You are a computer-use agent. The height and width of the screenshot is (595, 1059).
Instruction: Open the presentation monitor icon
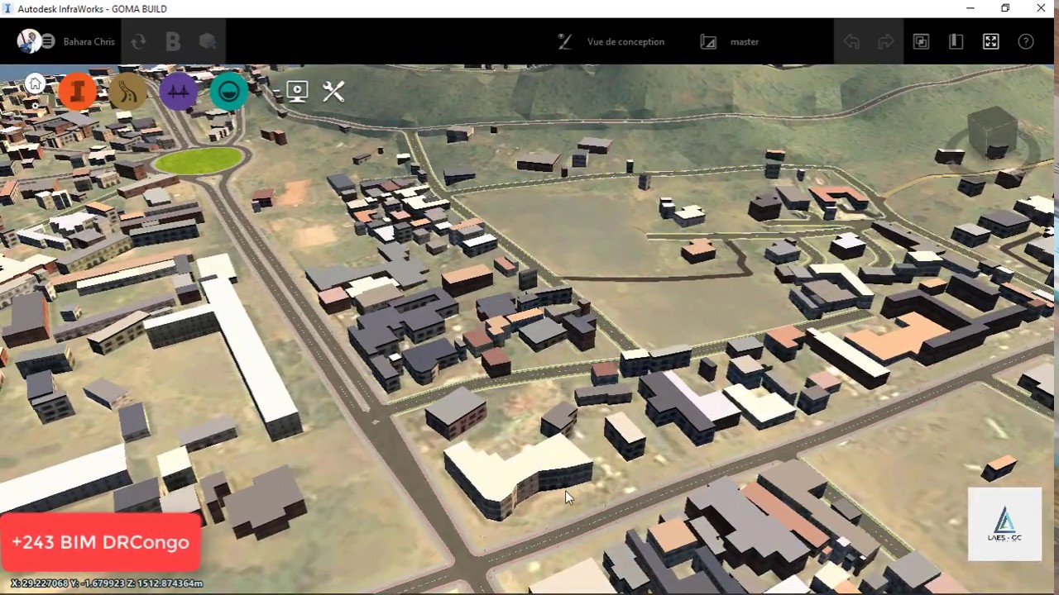click(x=297, y=91)
